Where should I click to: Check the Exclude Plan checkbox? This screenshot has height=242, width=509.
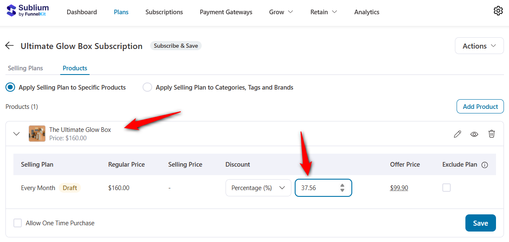click(447, 188)
